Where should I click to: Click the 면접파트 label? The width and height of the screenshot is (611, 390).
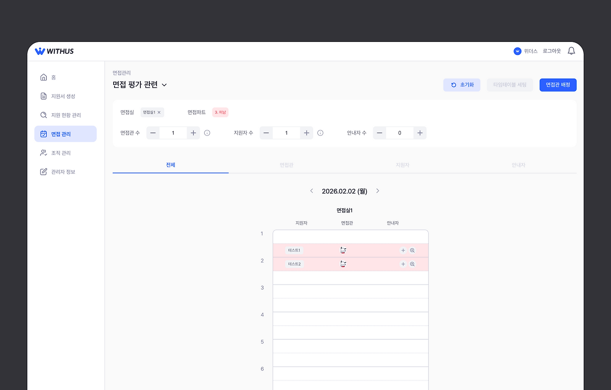click(x=197, y=113)
